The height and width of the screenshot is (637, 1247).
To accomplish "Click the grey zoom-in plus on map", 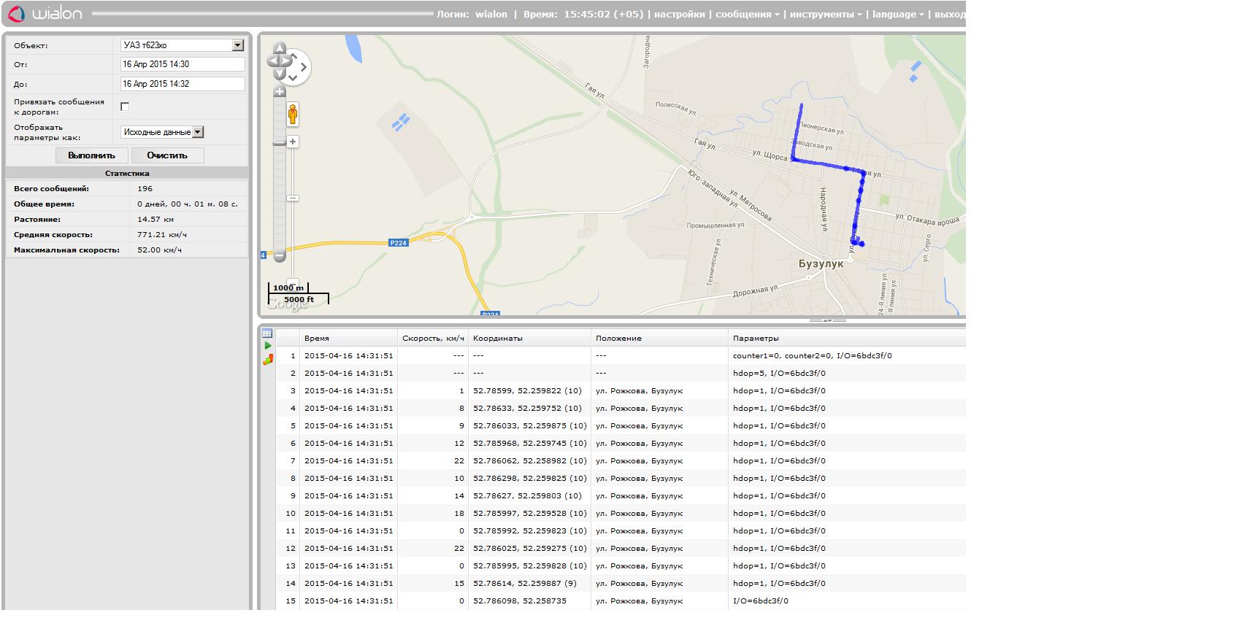I will coord(279,92).
